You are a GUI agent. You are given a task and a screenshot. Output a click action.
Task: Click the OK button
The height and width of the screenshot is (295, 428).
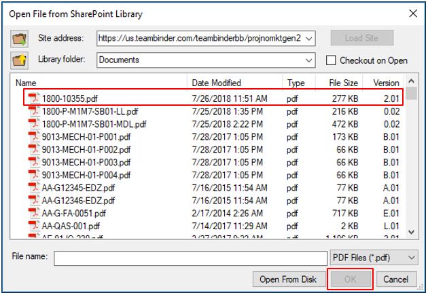click(x=350, y=279)
